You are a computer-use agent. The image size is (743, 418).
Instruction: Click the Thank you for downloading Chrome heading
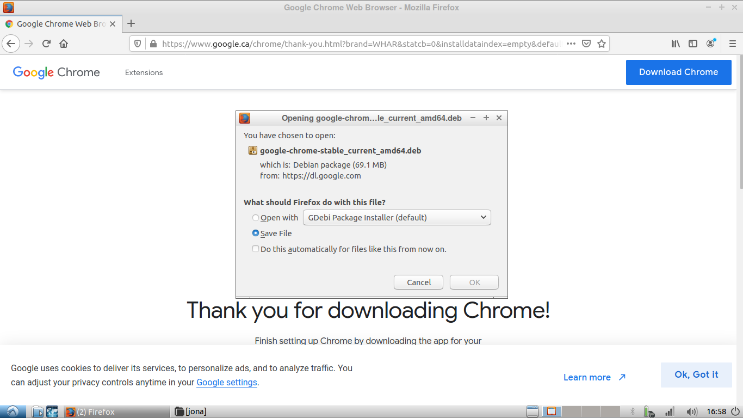[368, 310]
